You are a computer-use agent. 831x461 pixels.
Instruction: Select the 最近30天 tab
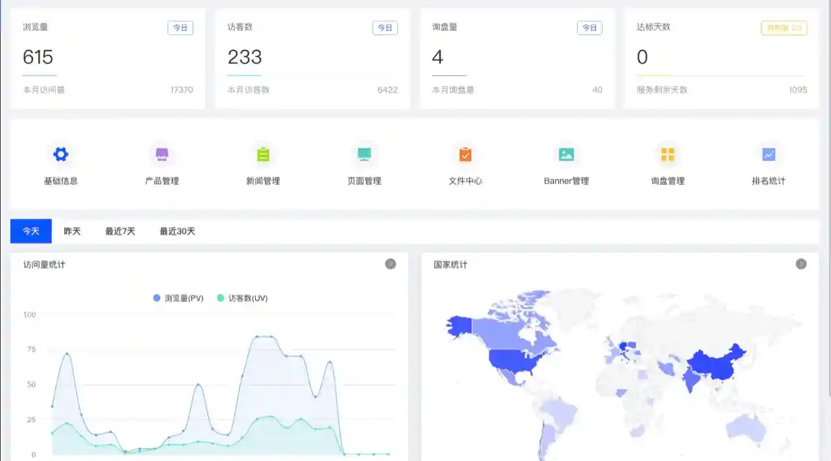click(176, 231)
